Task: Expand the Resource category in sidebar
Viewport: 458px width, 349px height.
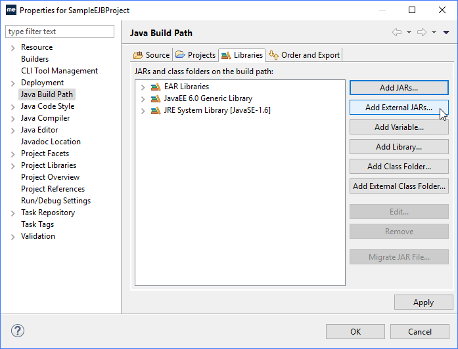Action: 12,47
